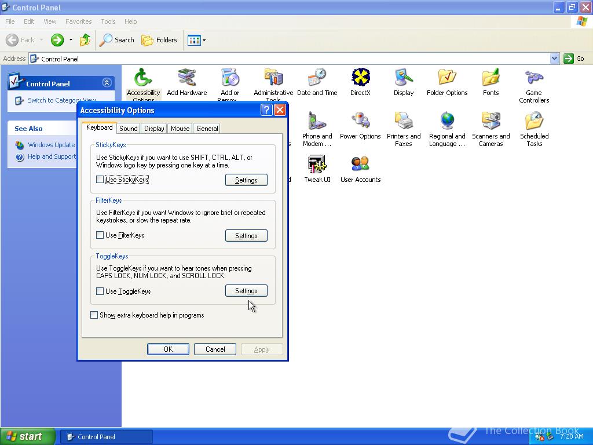
Task: Open the Back button history dropdown
Action: click(x=41, y=40)
